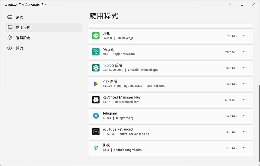Screen dimensions: 260x166
Task: Click the app list vertical scrollbar
Action: click(x=259, y=123)
